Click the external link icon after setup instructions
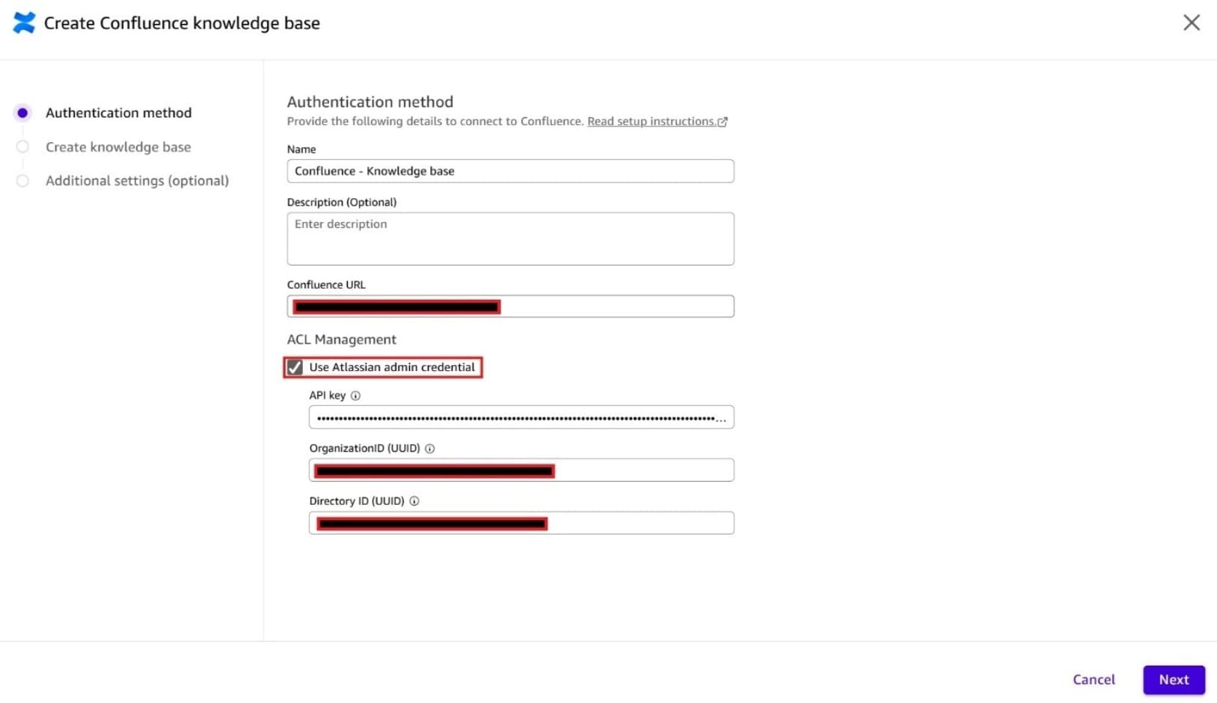The image size is (1217, 703). pos(723,122)
